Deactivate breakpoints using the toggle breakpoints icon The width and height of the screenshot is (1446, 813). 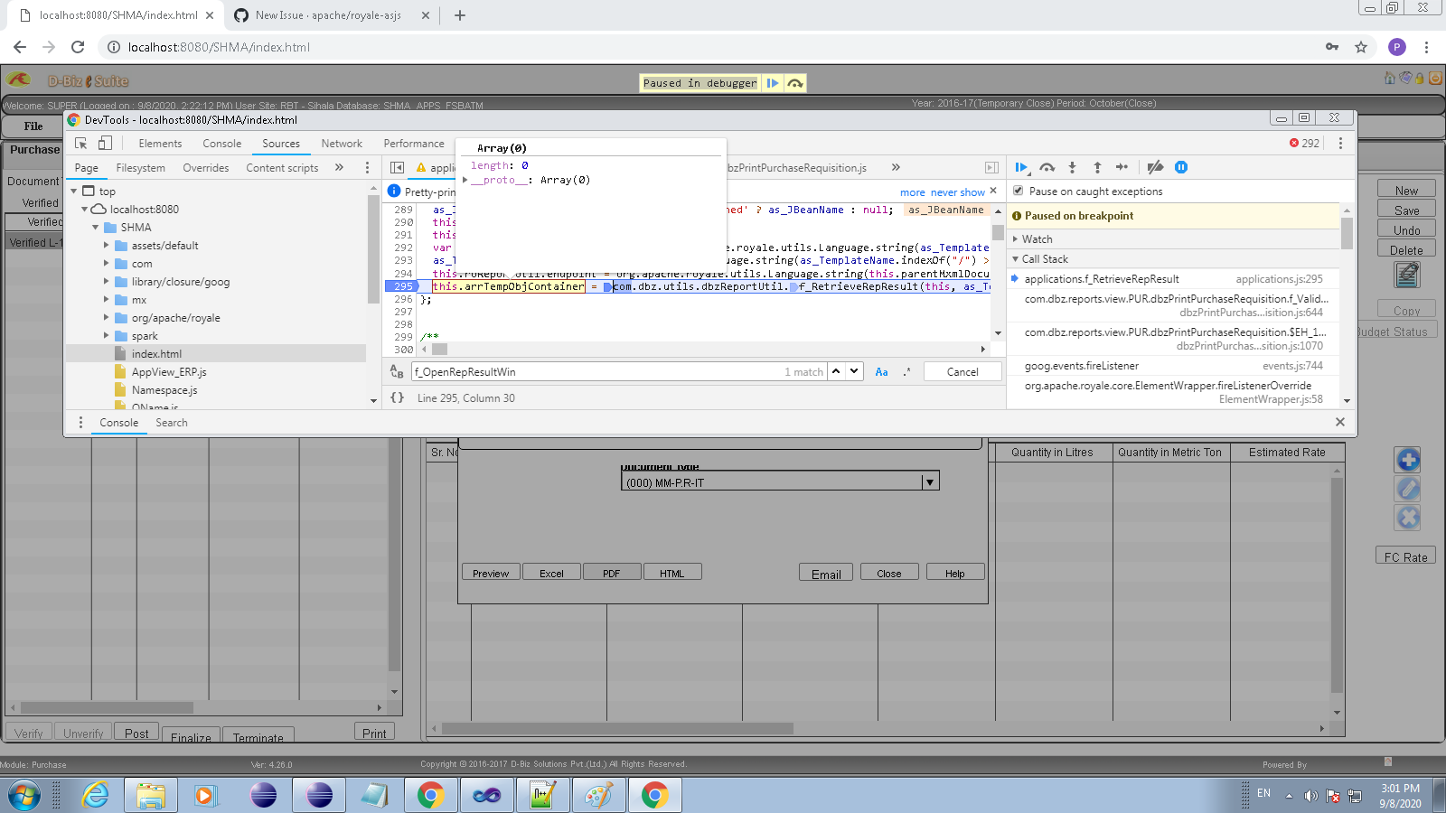click(x=1155, y=167)
